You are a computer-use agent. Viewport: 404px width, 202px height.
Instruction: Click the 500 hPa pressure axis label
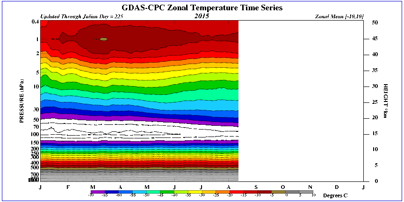(35, 167)
